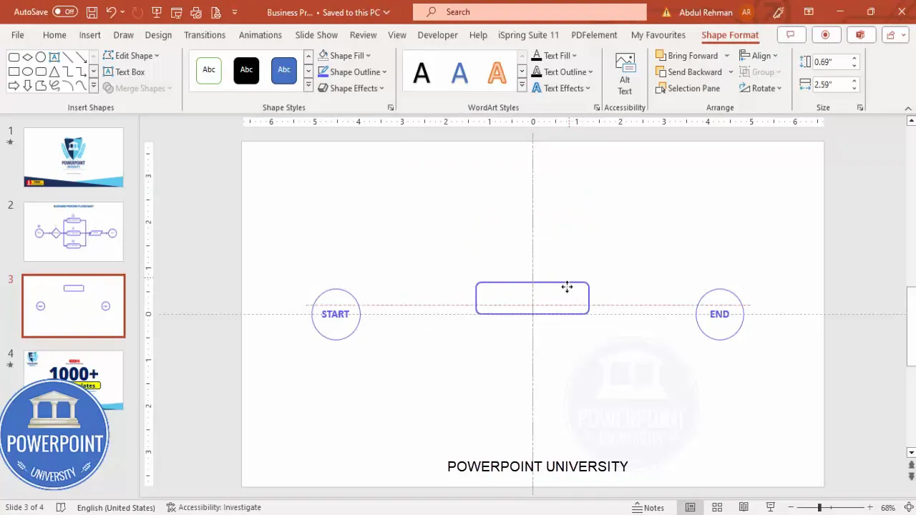916x515 pixels.
Task: Switch to the Animations tab
Action: 260,35
